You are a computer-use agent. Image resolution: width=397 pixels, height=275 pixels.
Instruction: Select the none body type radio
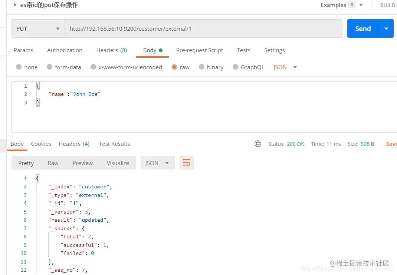click(x=19, y=67)
